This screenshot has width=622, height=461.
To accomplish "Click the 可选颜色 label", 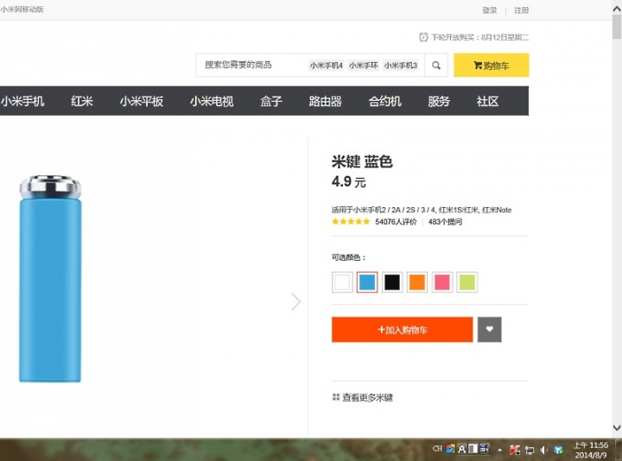I will click(348, 257).
